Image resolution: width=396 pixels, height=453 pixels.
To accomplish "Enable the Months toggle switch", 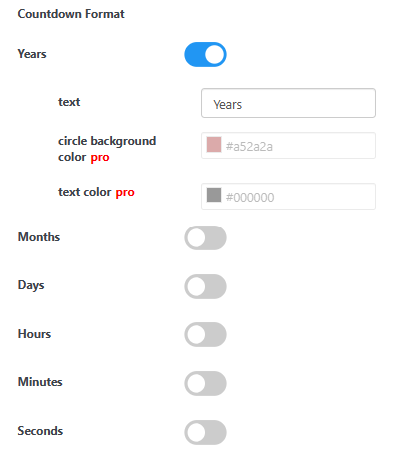I will pyautogui.click(x=205, y=238).
